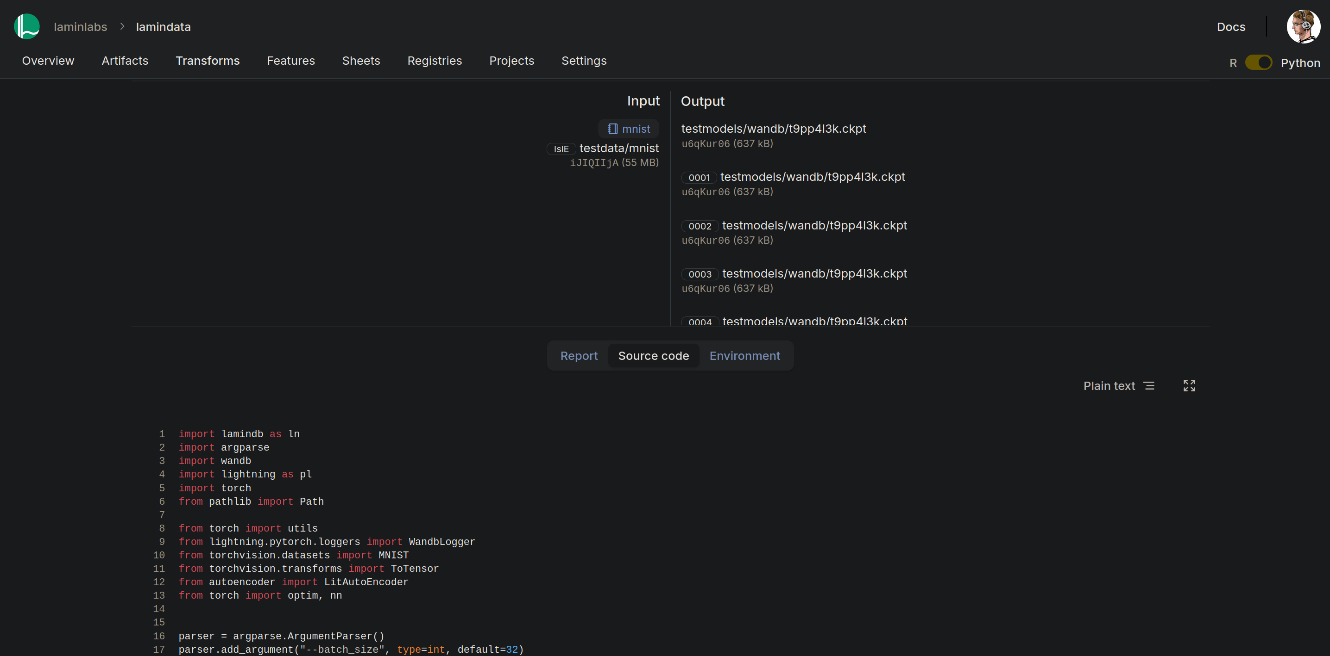
Task: Click the laminlabs breadcrumb link
Action: coord(81,27)
